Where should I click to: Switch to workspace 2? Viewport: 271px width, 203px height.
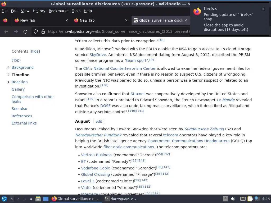pyautogui.click(x=18, y=199)
